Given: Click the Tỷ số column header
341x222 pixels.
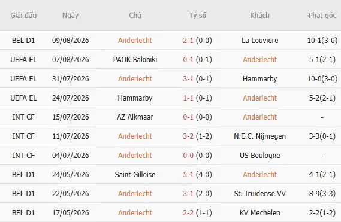Looking at the screenshot, I should 197,15.
